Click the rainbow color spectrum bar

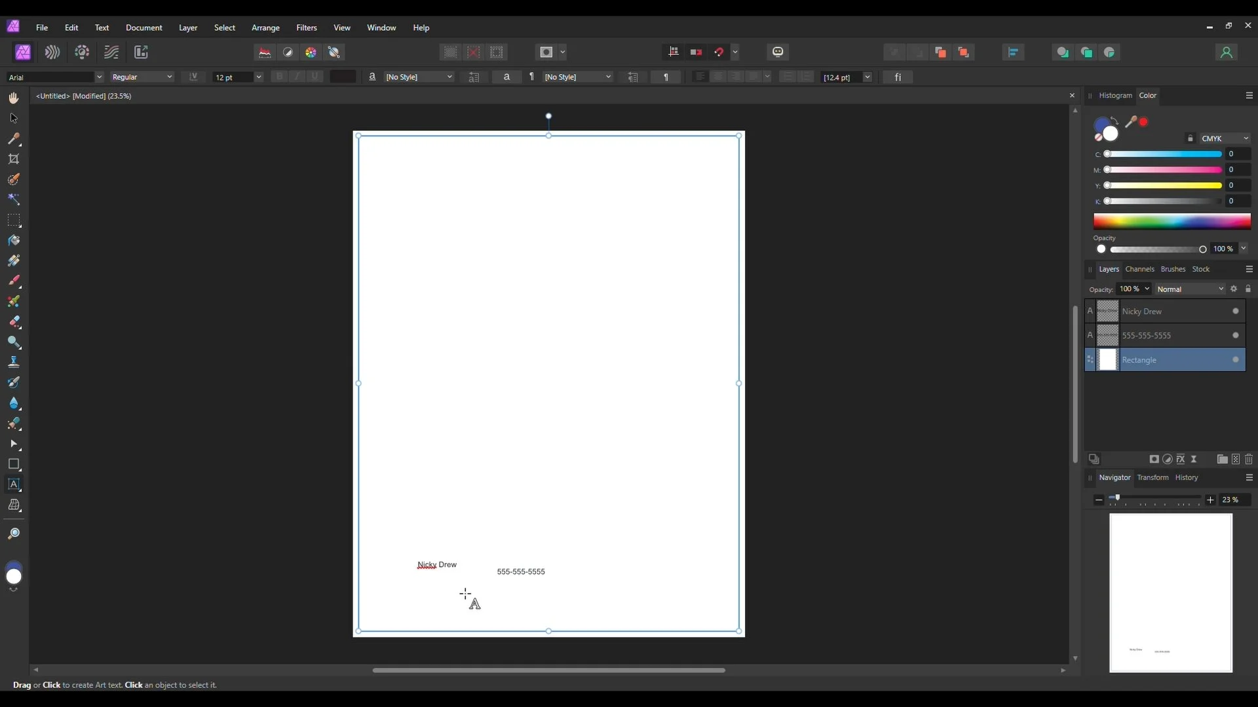coord(1172,221)
